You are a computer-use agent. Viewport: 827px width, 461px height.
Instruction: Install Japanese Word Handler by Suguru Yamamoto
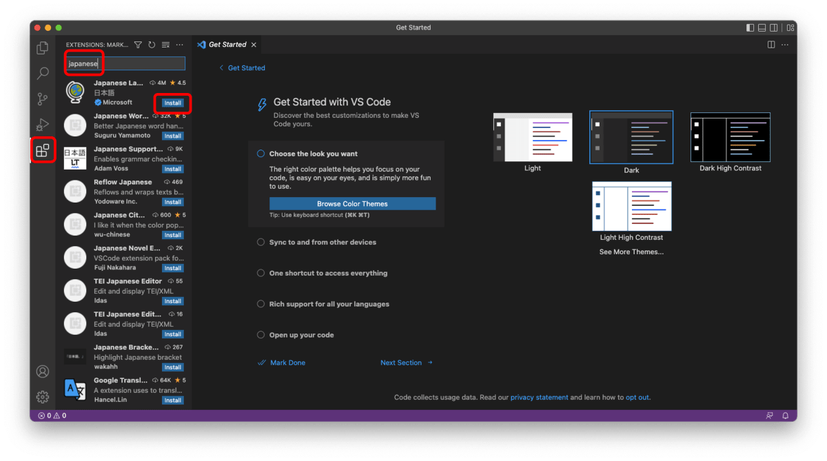coord(172,136)
